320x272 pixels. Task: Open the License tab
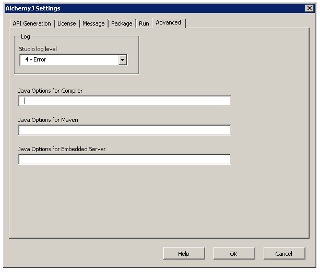click(66, 23)
